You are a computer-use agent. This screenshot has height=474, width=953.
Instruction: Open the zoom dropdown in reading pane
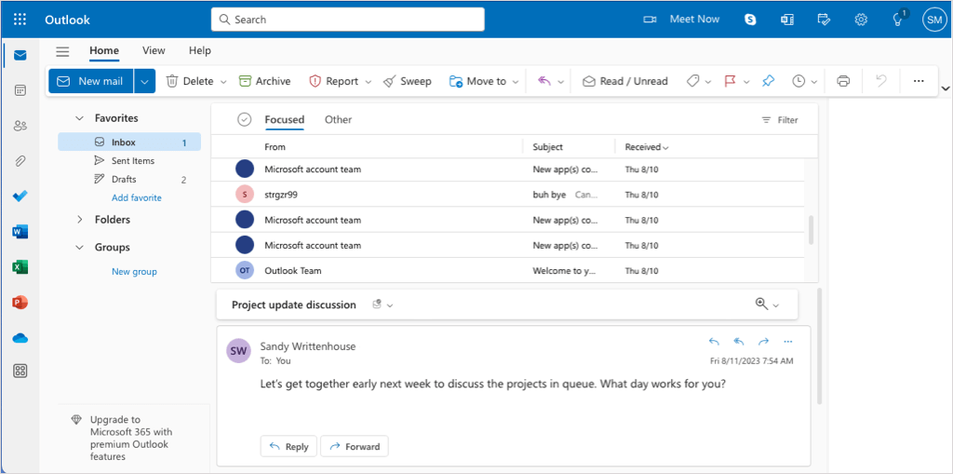(x=768, y=305)
